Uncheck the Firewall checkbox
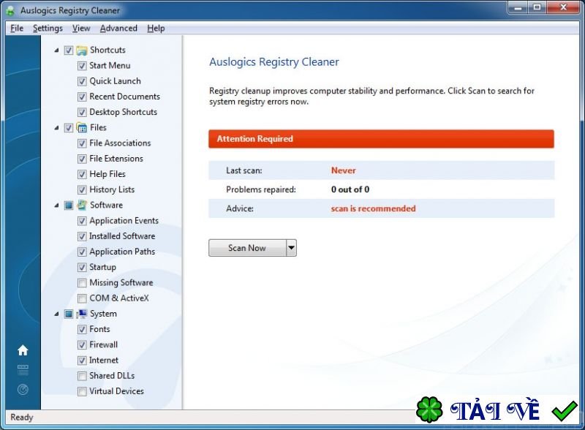 (x=82, y=345)
